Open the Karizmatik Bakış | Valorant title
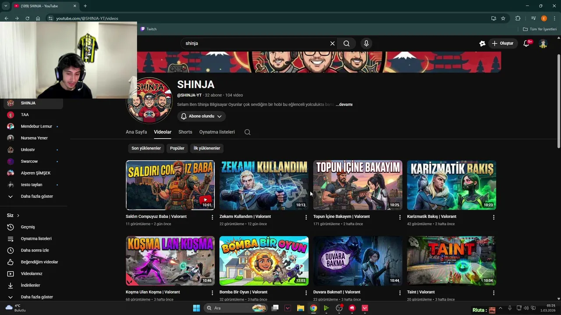The image size is (561, 315). tap(432, 217)
